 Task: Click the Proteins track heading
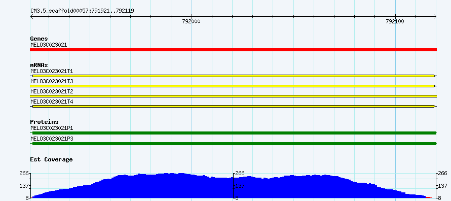44,122
